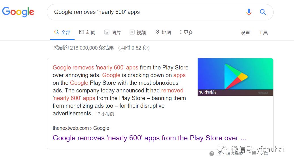Switch to the 视频 (Videos) tab
The image size is (294, 163).
tap(138, 32)
